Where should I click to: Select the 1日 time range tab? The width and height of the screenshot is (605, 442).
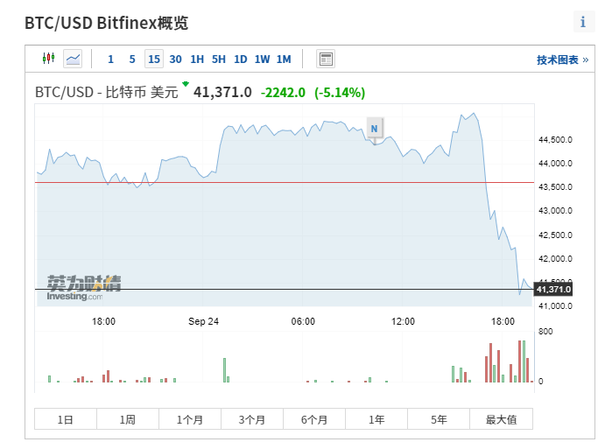pos(66,419)
